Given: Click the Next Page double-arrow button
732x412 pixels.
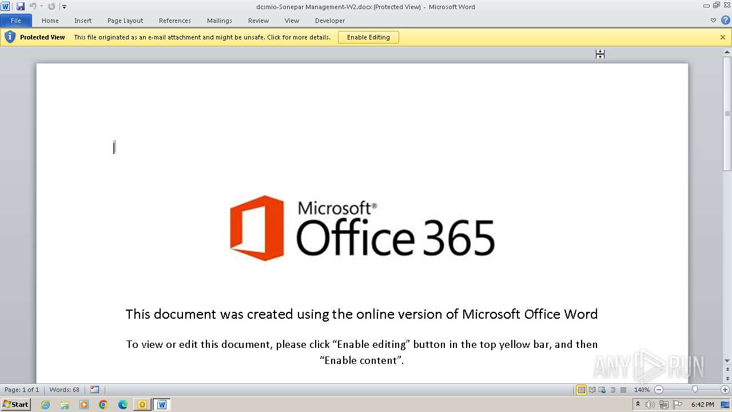Looking at the screenshot, I should 727,379.
